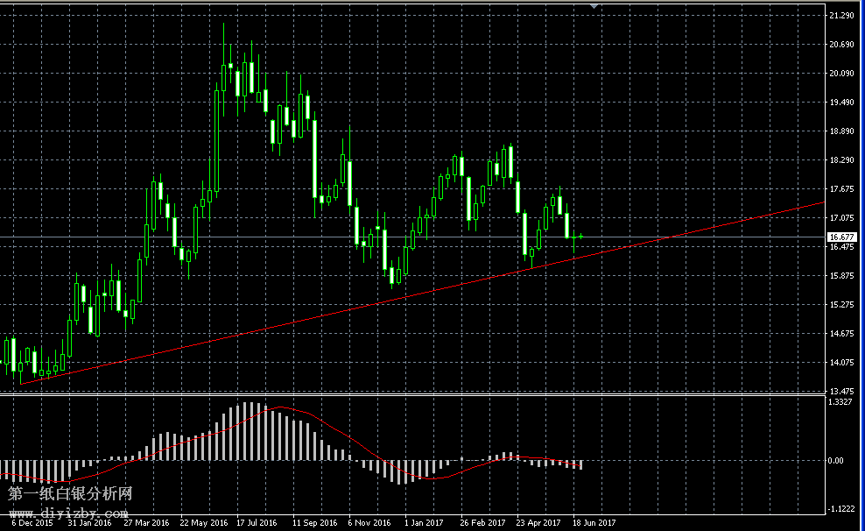Click the 0.00 indicator zero level label
The image size is (865, 531).
836,460
